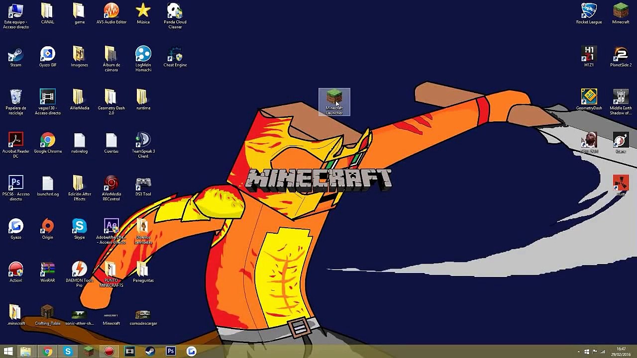Screen dimensions: 637x358
Task: Select the Gyazo desktop icon above Action!
Action: tap(16, 229)
